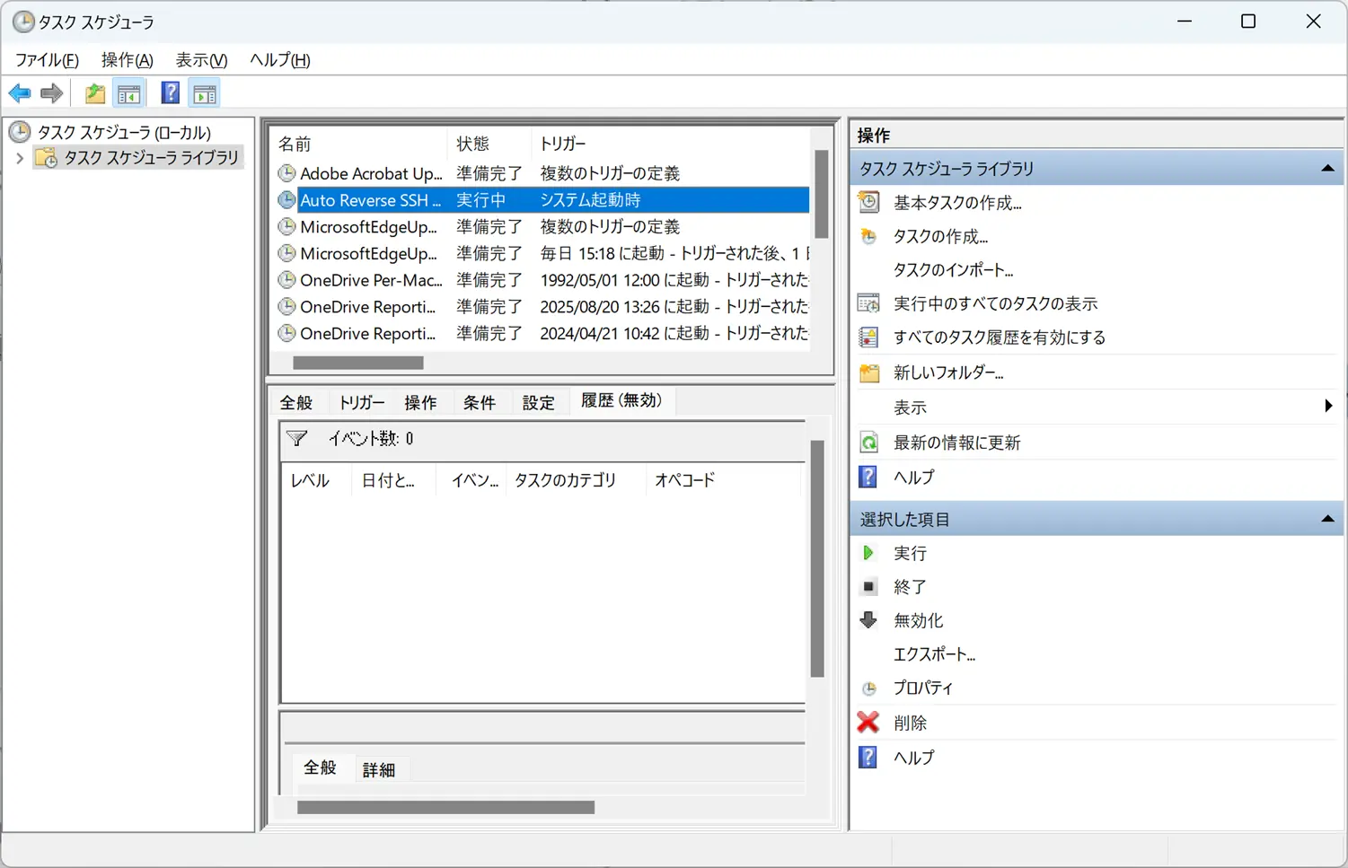Click the green 実行 play icon
The width and height of the screenshot is (1348, 868).
pyautogui.click(x=868, y=553)
